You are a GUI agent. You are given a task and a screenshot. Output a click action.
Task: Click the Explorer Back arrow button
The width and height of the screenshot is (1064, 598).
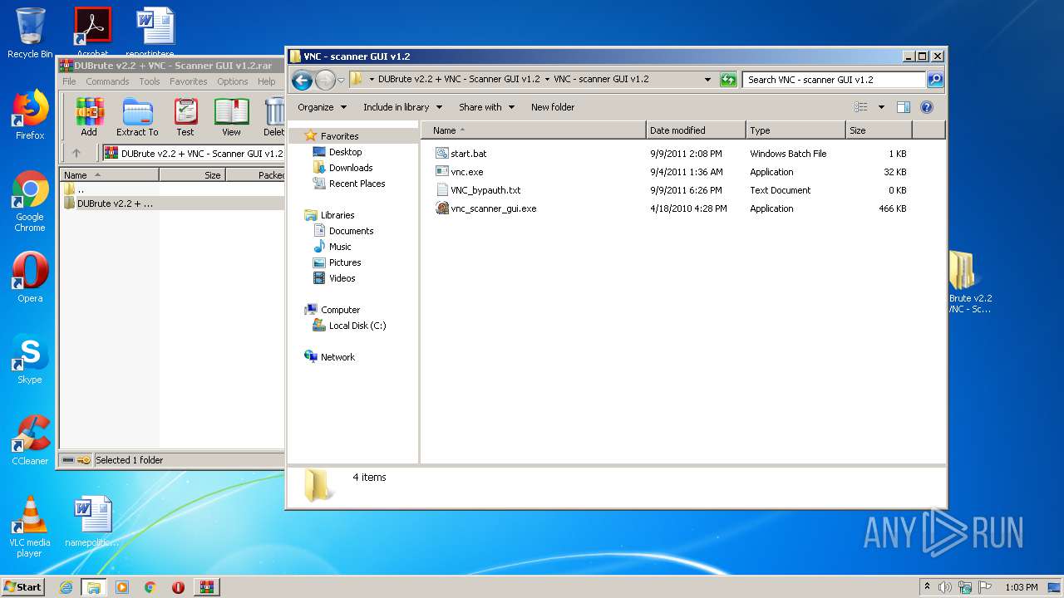click(x=302, y=80)
